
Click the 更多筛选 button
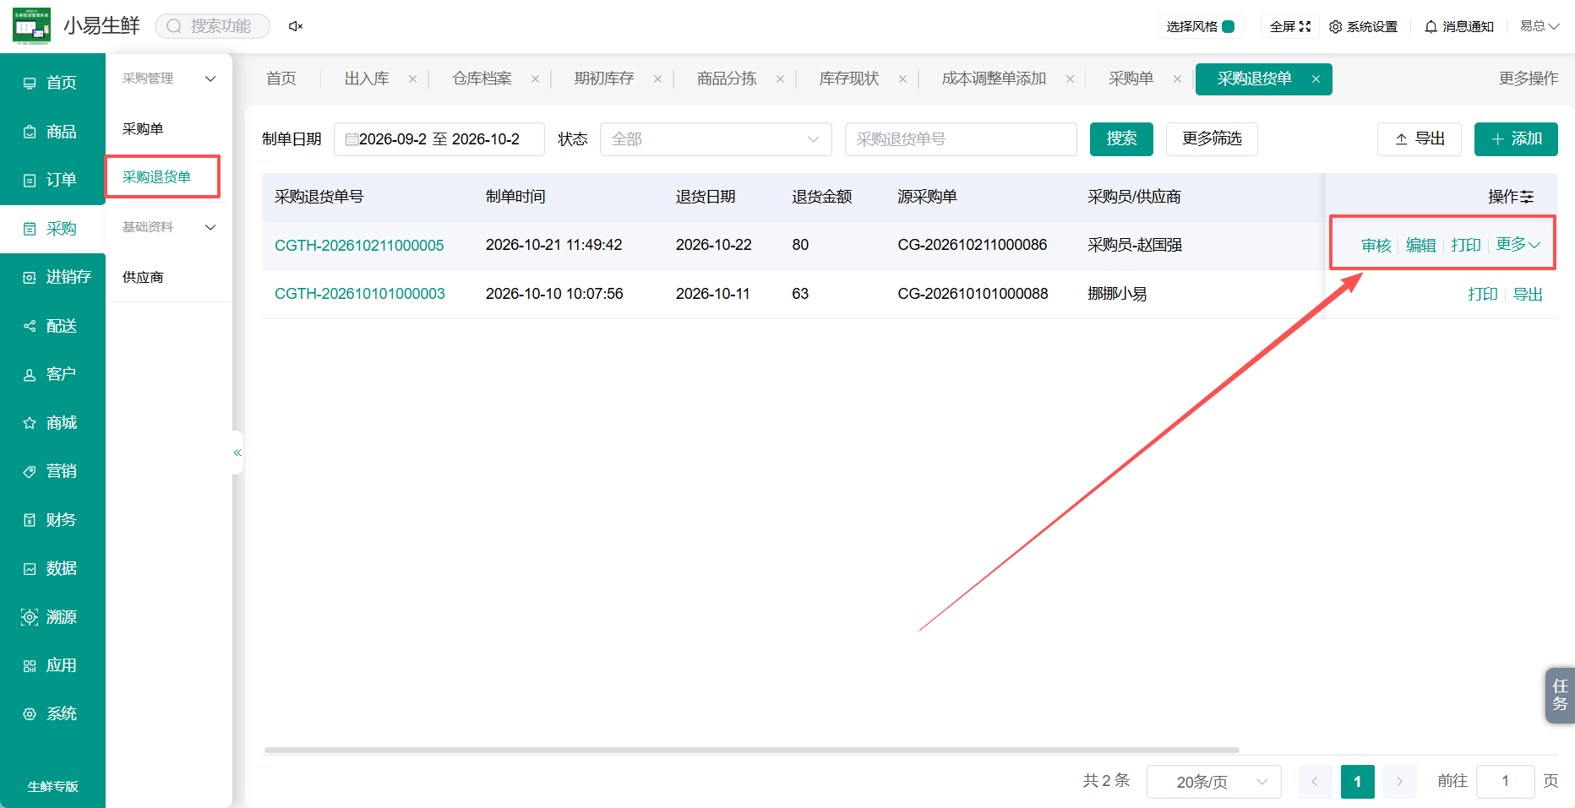point(1212,139)
